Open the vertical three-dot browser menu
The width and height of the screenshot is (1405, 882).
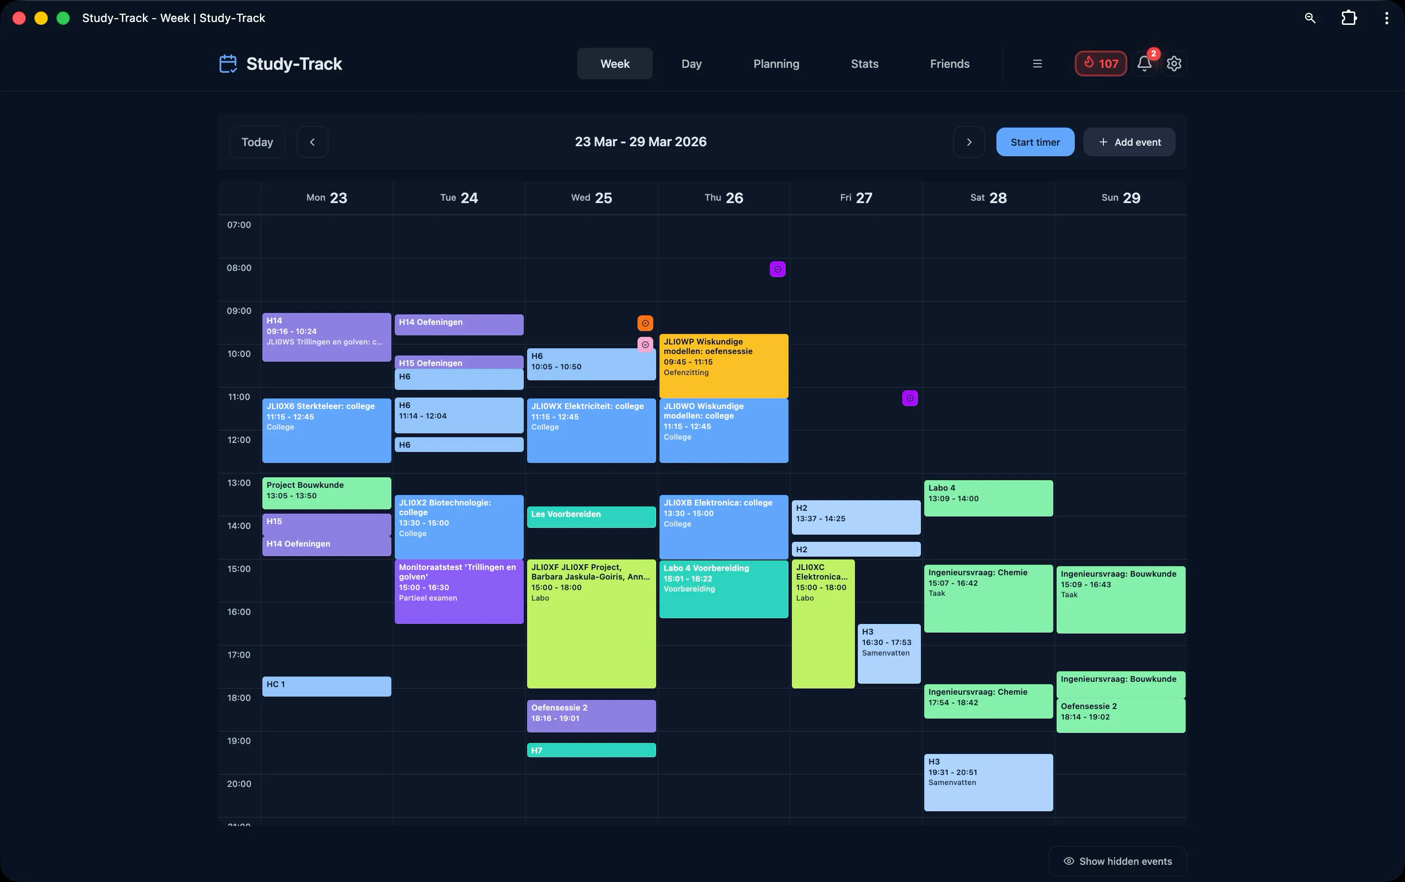[1386, 18]
